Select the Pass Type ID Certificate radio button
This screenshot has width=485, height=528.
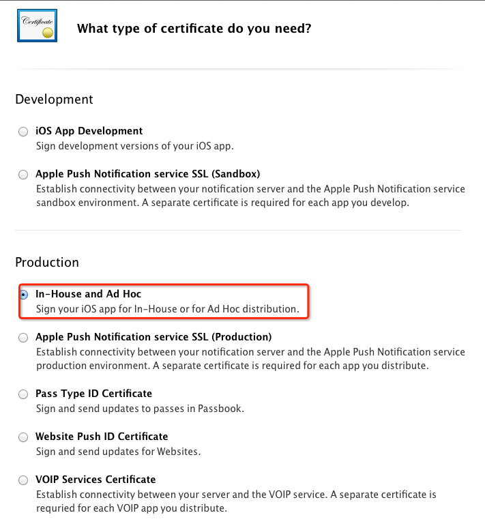[x=24, y=394]
